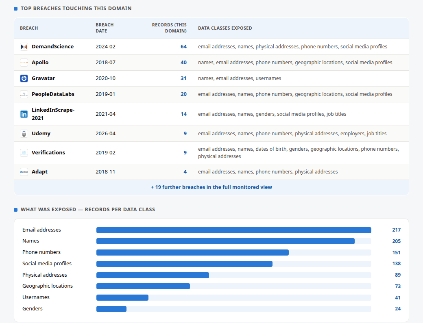Click the RECORDS (THIS DOMAIN) column header
This screenshot has width=423, height=323.
click(x=169, y=28)
